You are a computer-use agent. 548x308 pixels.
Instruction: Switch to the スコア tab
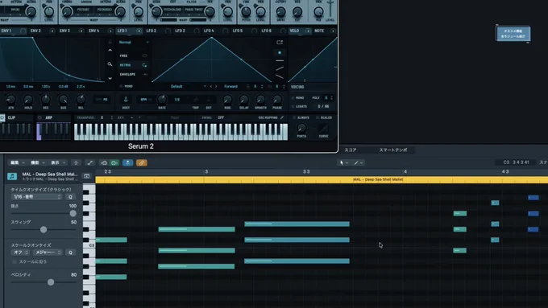pyautogui.click(x=351, y=150)
